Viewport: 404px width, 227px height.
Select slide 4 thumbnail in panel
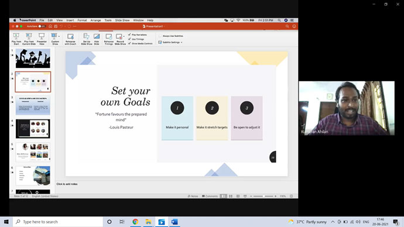click(x=33, y=129)
